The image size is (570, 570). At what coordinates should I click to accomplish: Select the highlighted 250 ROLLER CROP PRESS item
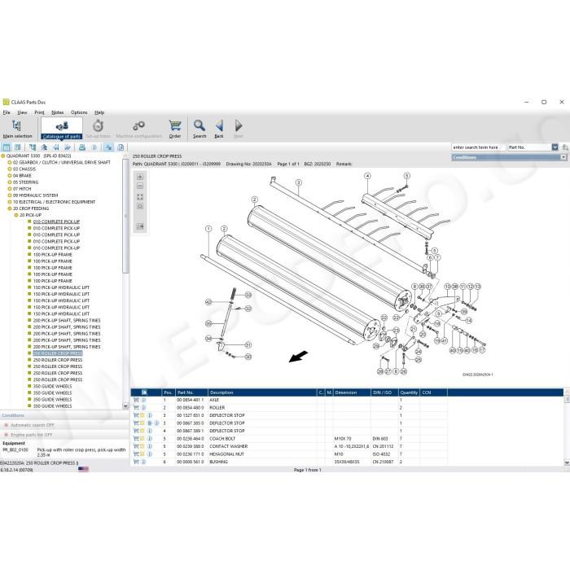[58, 353]
